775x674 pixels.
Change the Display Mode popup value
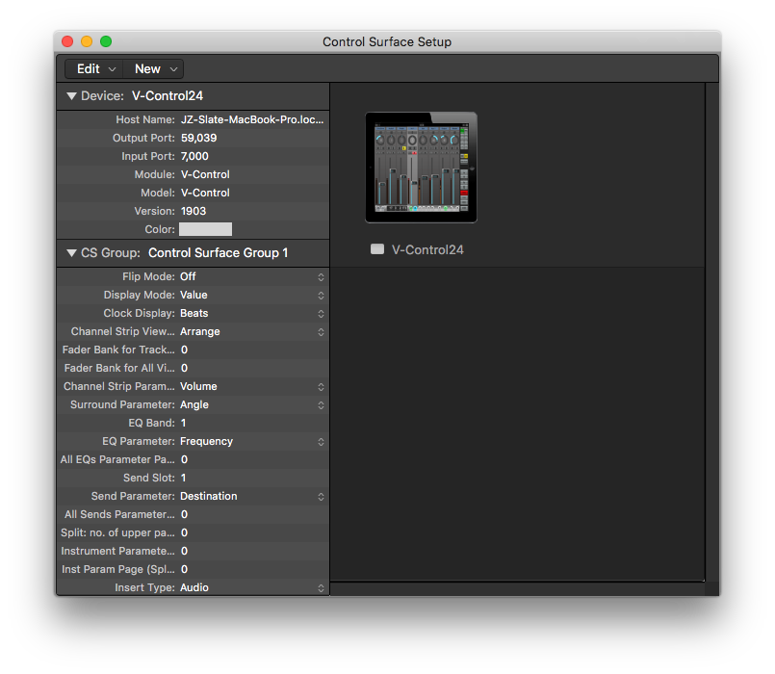252,295
